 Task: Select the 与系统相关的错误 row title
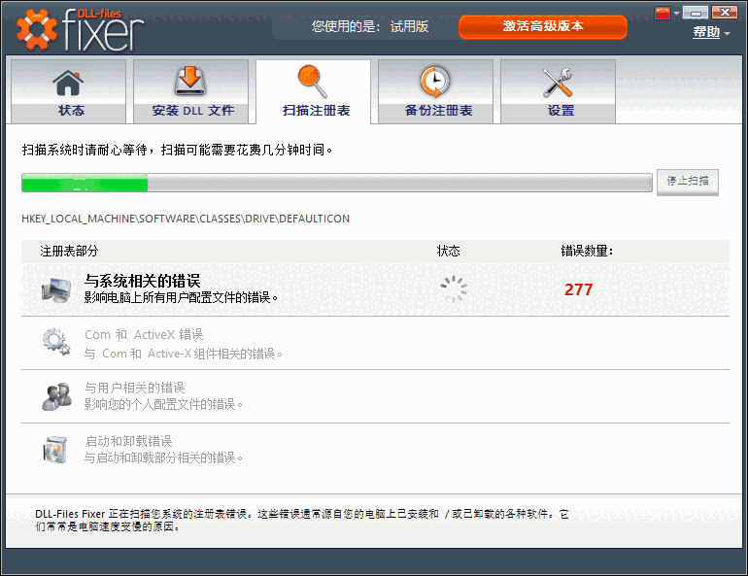(x=142, y=281)
